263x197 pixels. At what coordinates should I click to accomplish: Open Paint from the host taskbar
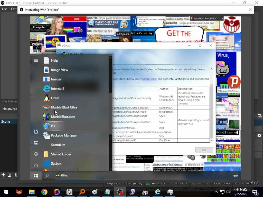tap(95, 192)
